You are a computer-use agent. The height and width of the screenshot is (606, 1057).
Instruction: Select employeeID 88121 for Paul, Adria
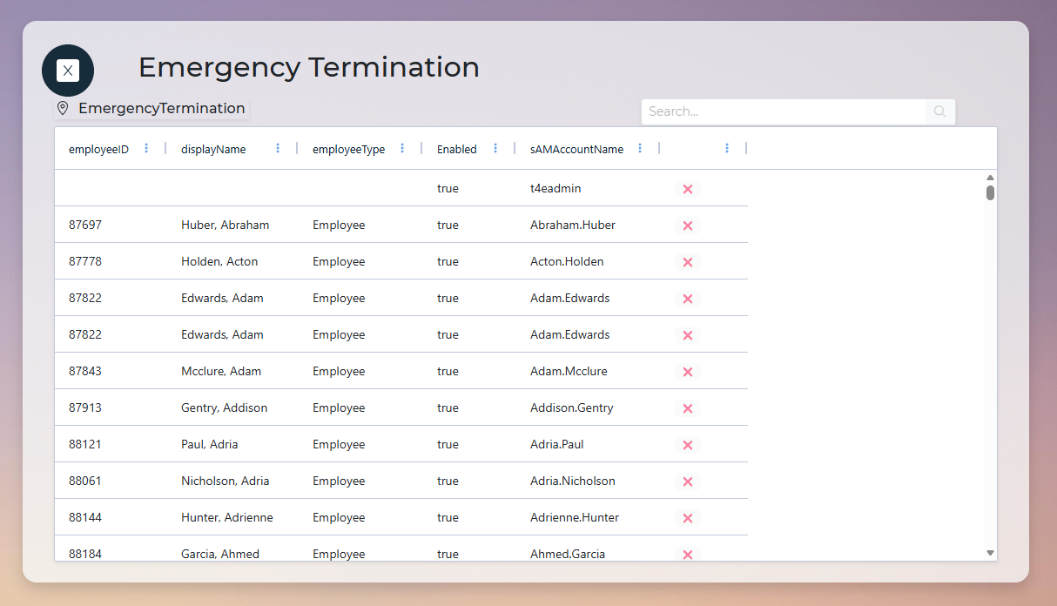(84, 444)
